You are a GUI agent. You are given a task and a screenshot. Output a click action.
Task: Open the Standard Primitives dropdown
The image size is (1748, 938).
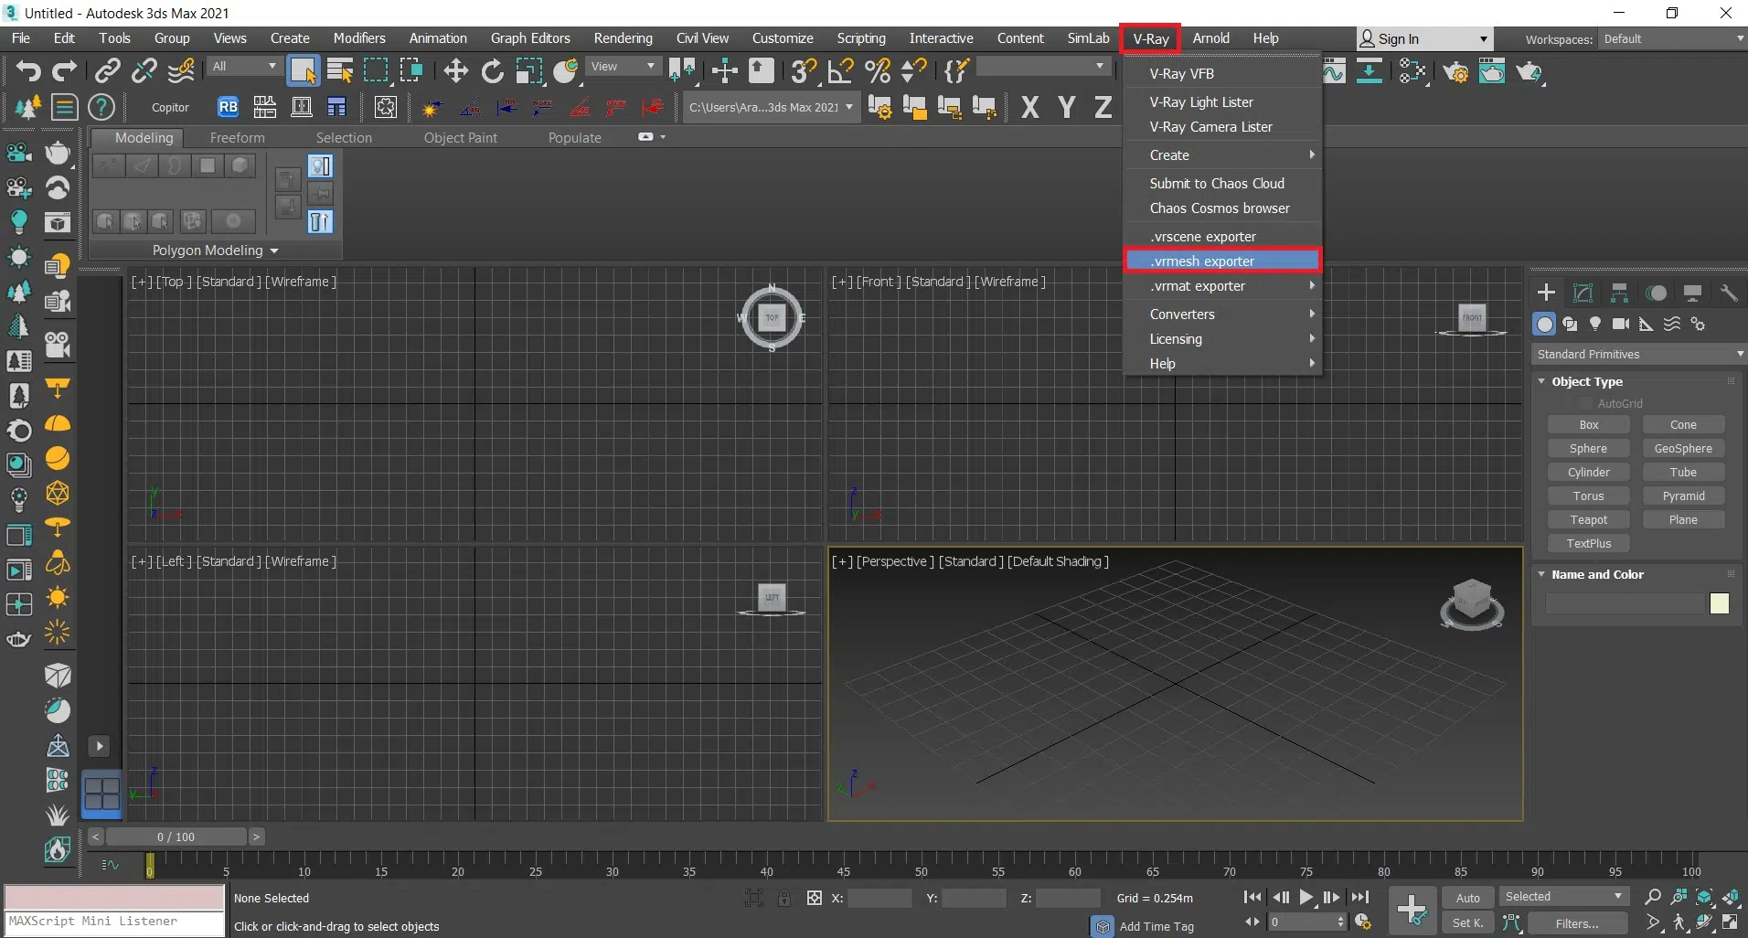coord(1638,354)
